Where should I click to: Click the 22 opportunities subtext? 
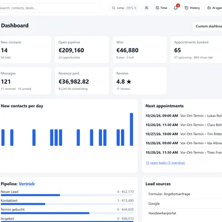click(69, 58)
